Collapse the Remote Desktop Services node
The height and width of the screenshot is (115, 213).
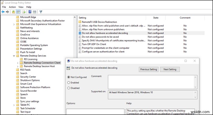[x=14, y=56]
